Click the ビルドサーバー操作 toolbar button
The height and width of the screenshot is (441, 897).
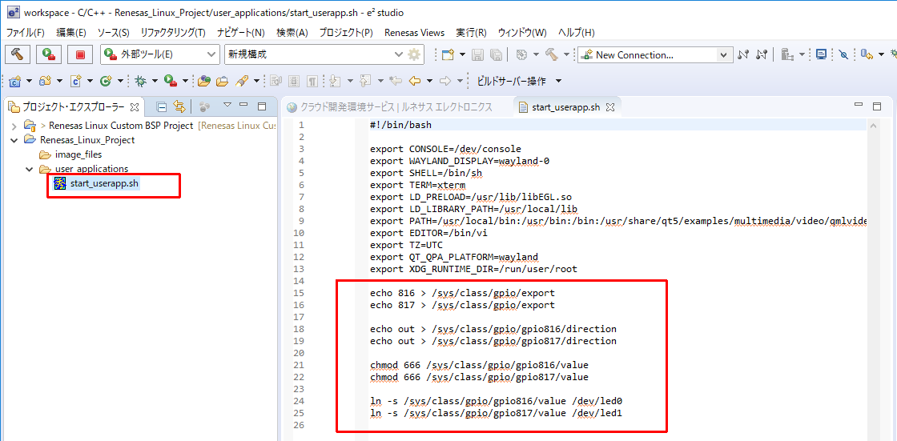(511, 81)
